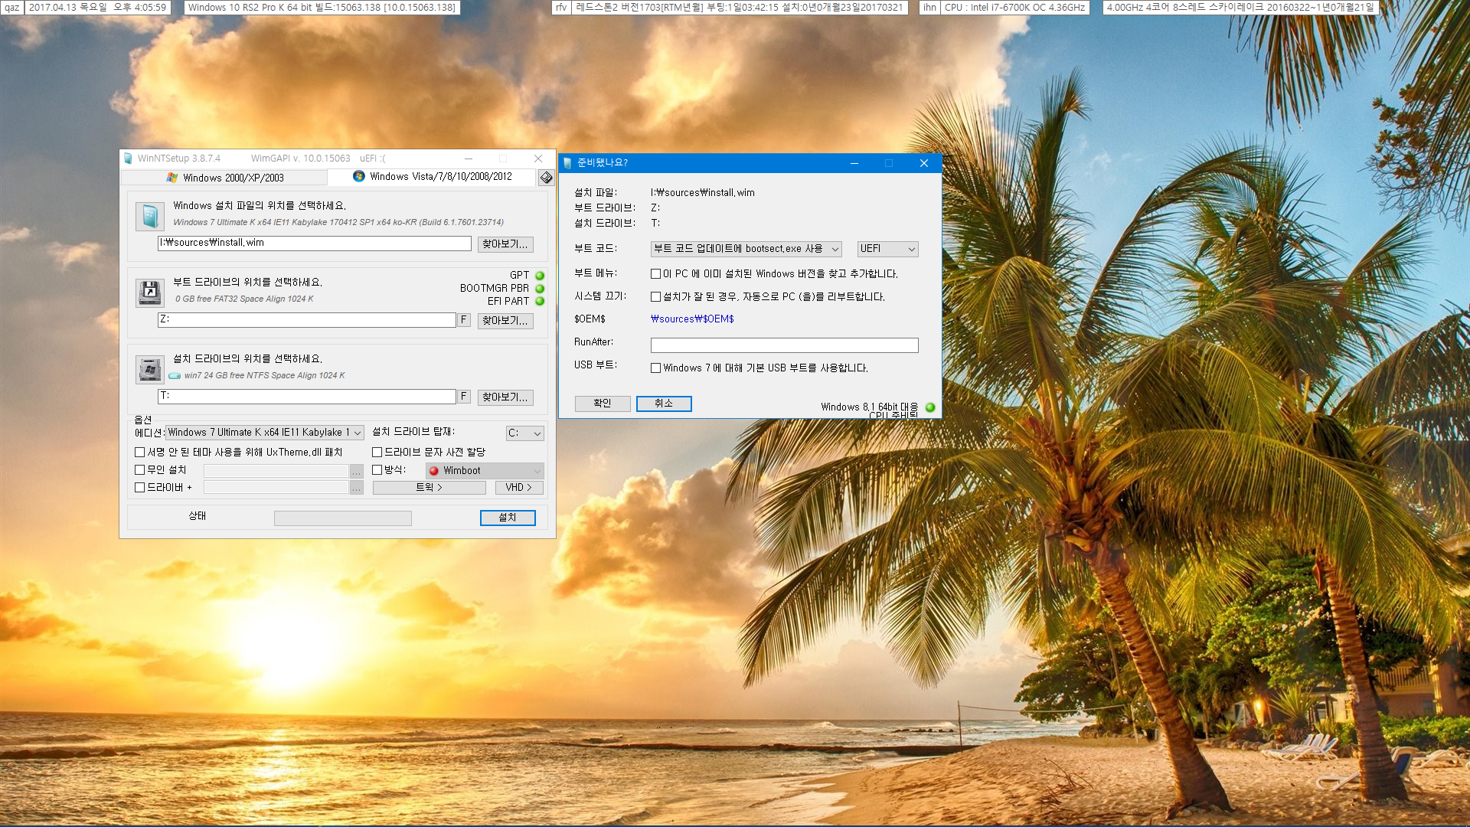Screen dimensions: 1470x827
Task: Click the BOOTMGR PBR green status indicator
Action: pyautogui.click(x=540, y=289)
